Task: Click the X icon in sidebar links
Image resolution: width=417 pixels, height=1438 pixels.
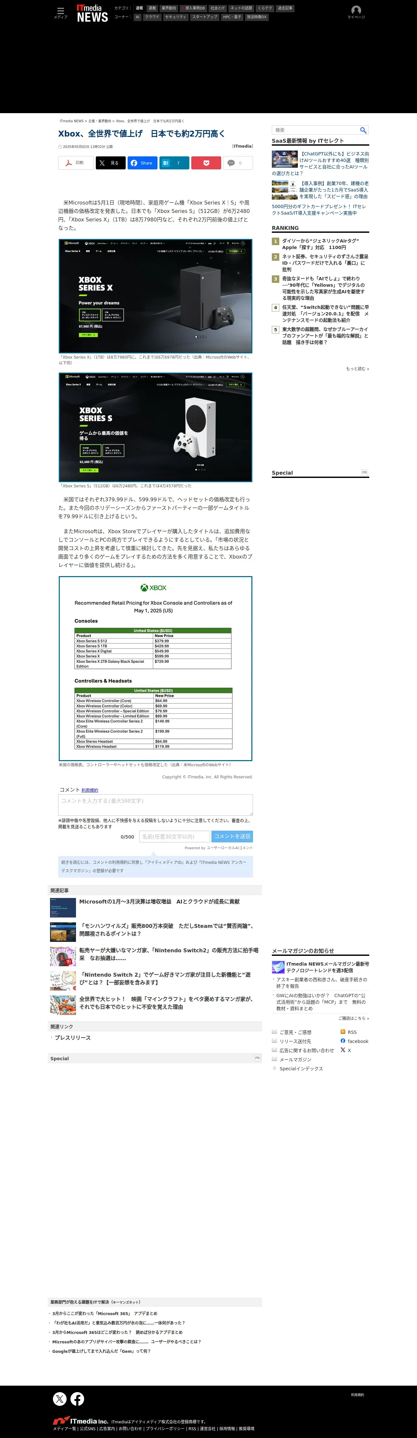Action: [343, 1049]
